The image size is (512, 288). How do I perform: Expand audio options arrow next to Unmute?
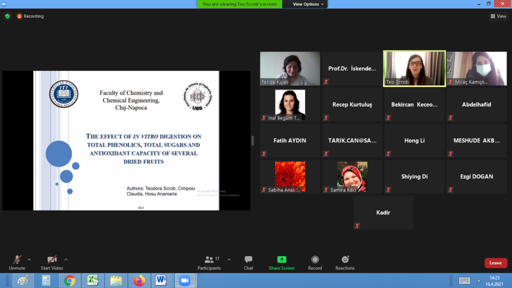click(x=29, y=259)
